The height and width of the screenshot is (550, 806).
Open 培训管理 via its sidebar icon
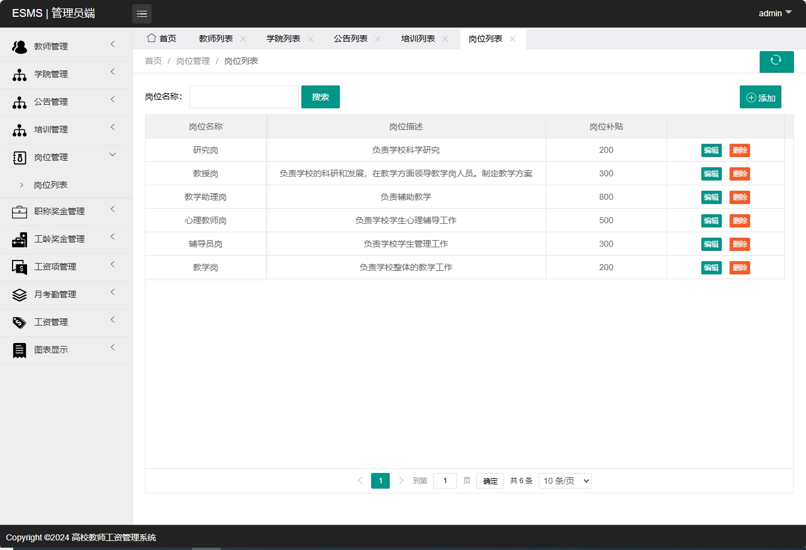19,129
